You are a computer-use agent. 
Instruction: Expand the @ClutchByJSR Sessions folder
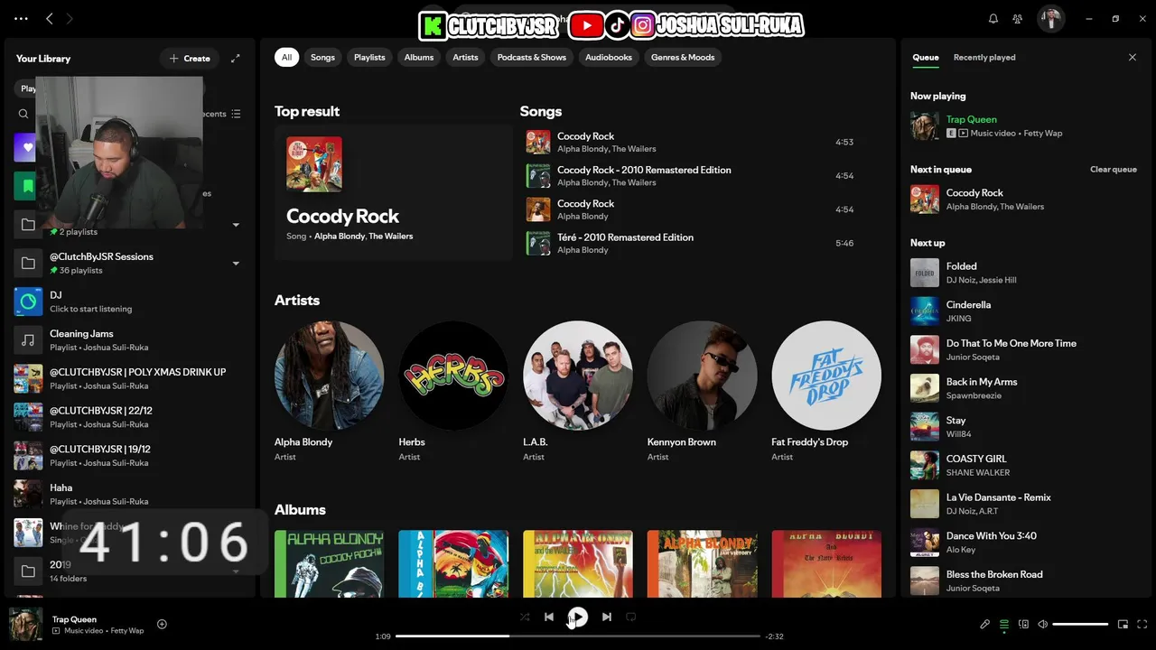(x=236, y=264)
